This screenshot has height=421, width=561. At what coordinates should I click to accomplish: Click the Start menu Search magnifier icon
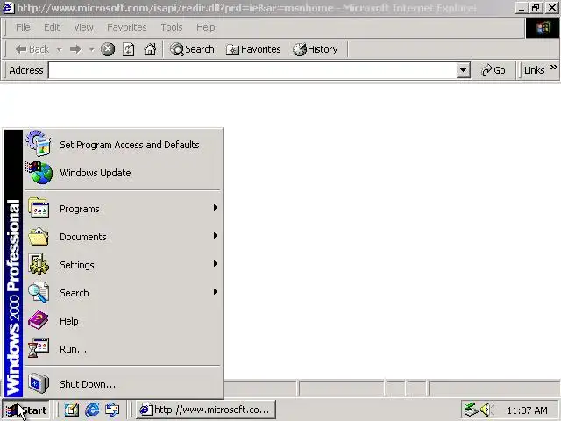click(39, 292)
